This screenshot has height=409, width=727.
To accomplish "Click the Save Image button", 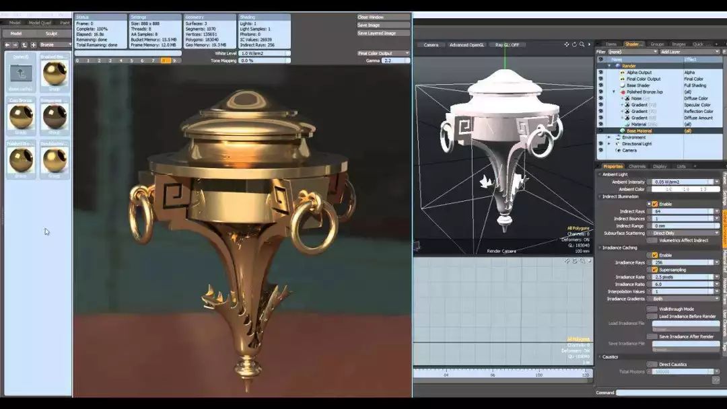I will click(383, 25).
